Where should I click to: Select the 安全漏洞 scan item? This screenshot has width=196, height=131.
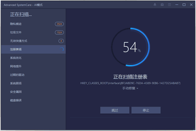tap(33, 92)
